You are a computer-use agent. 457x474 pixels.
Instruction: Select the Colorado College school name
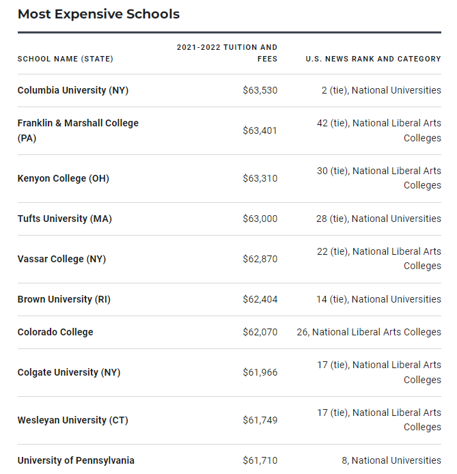click(x=55, y=332)
